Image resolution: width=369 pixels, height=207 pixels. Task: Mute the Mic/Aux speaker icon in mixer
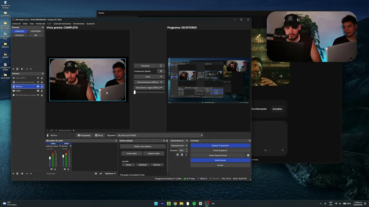pos(65,169)
